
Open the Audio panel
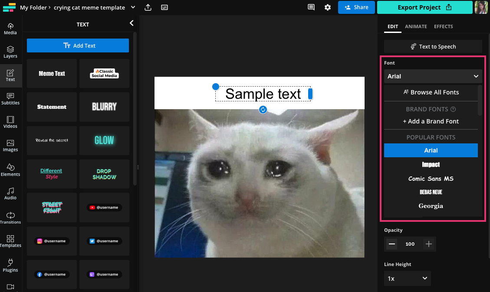coord(10,194)
